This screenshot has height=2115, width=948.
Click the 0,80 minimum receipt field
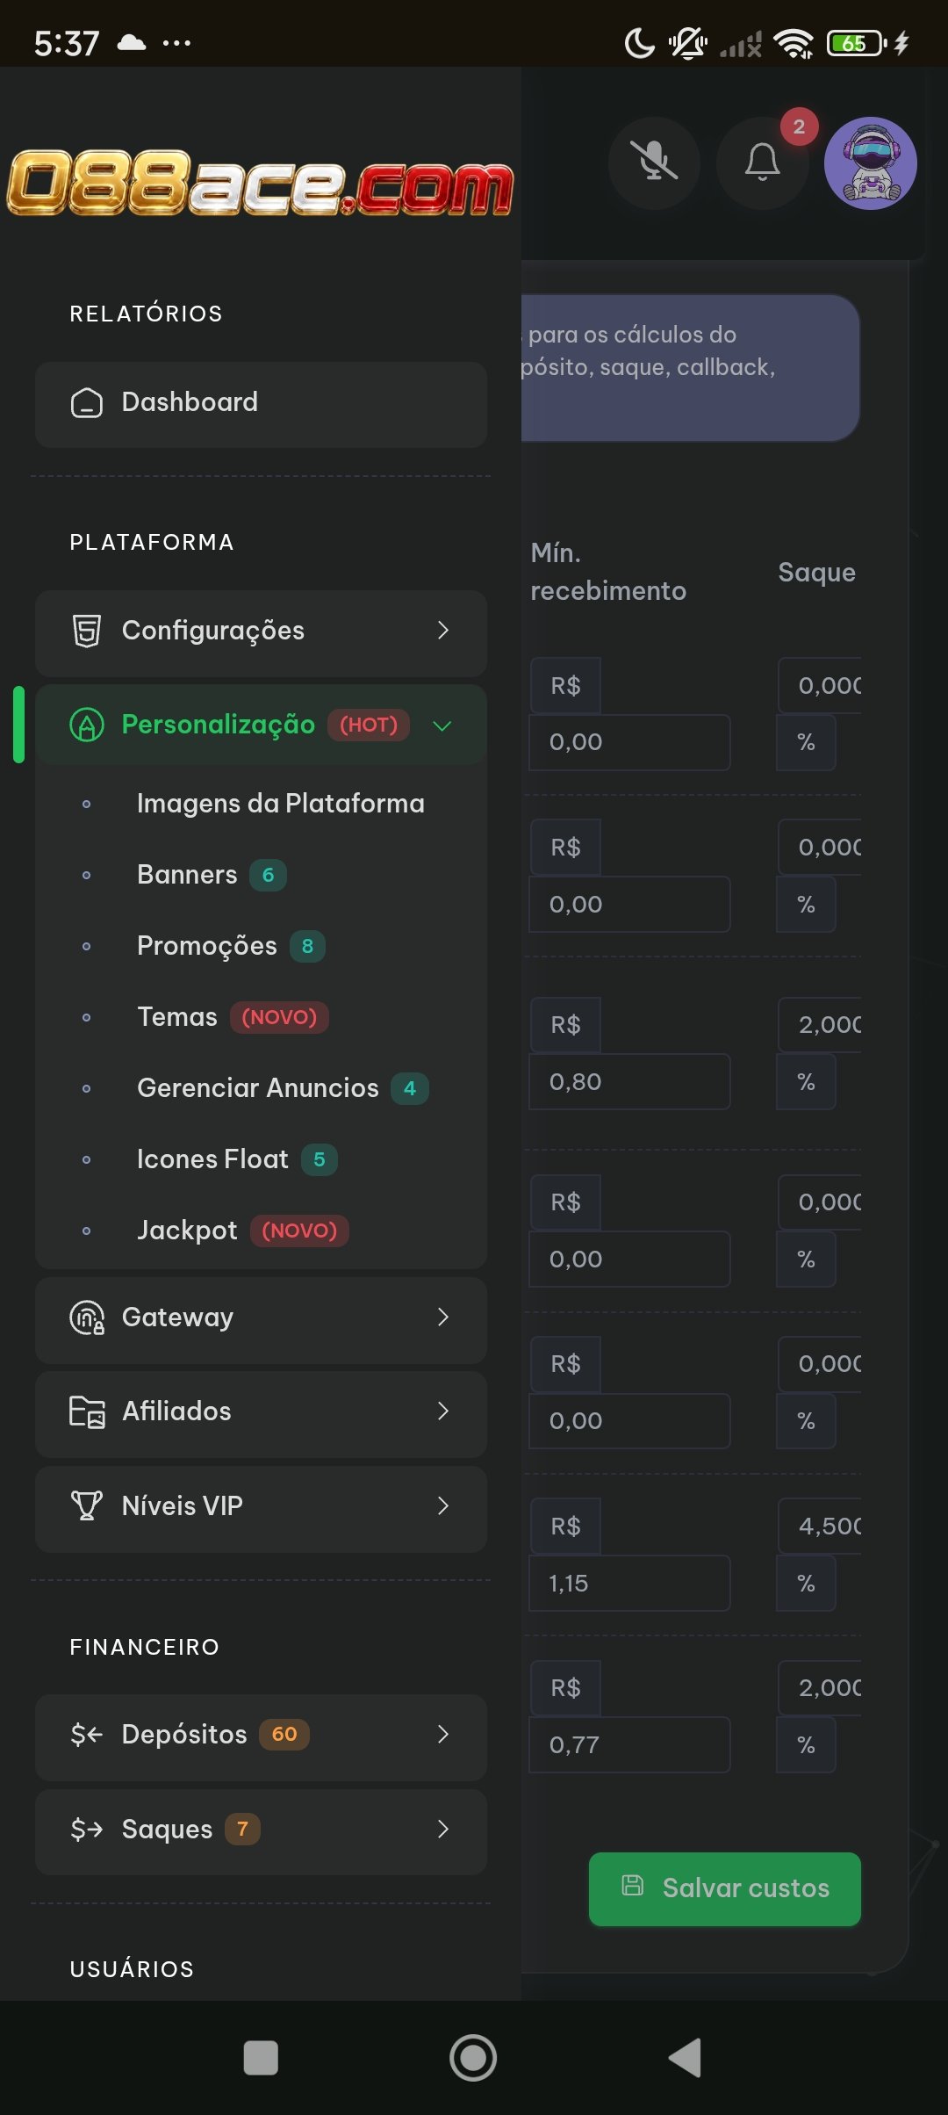629,1082
